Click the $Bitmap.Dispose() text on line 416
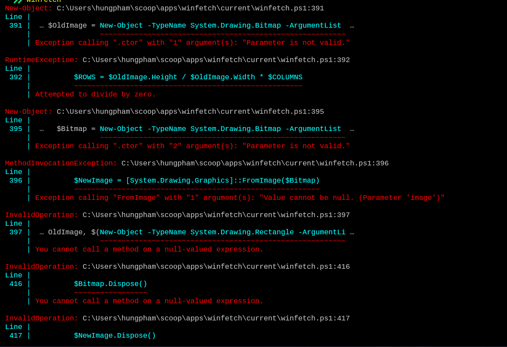The width and height of the screenshot is (507, 347). (110, 284)
